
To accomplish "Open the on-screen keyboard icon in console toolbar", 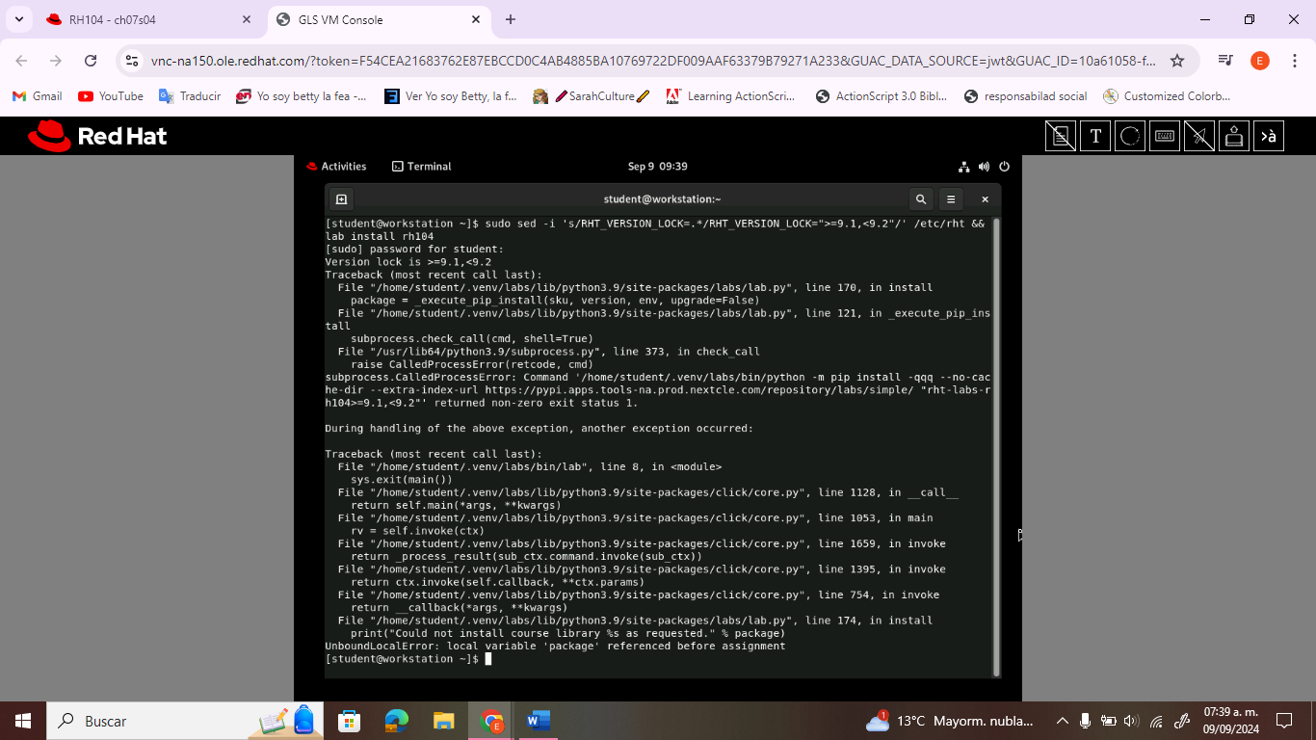I will click(1165, 135).
